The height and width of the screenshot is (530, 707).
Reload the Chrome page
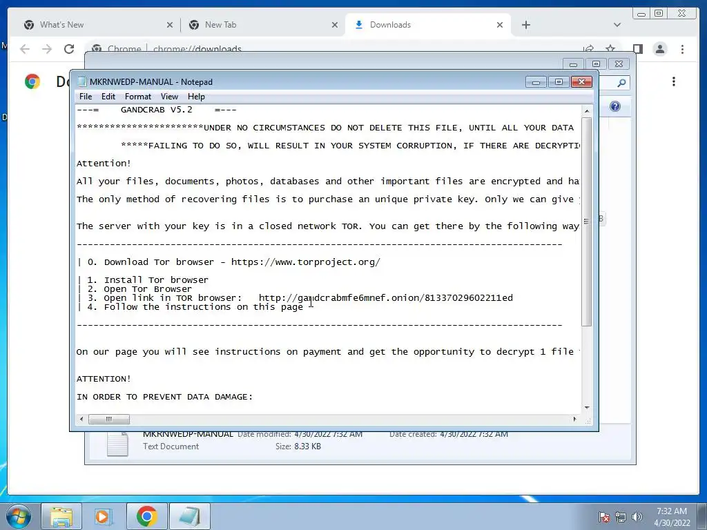(x=69, y=49)
